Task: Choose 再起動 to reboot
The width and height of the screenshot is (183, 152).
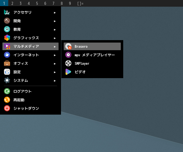Action: [x=30, y=100]
